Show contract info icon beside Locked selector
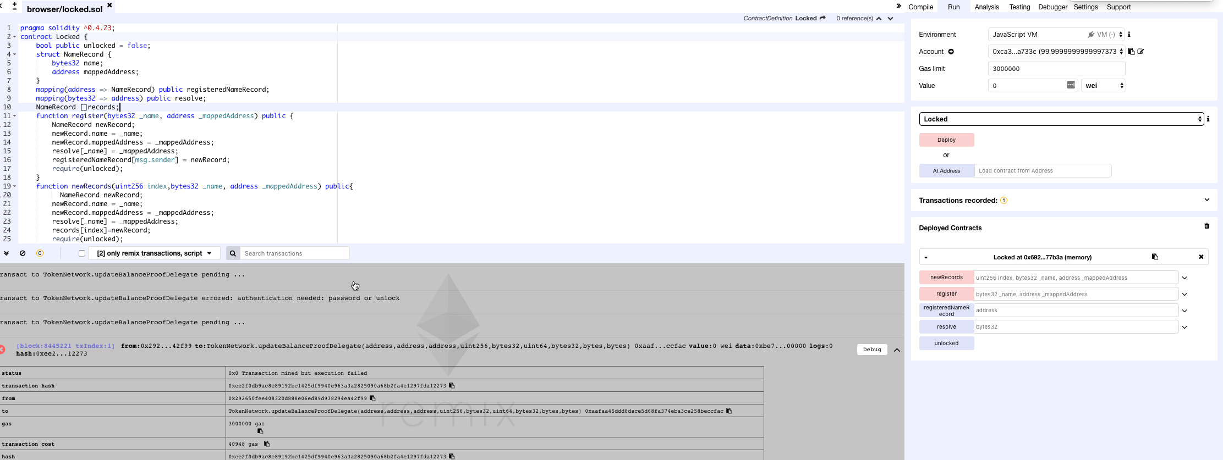The height and width of the screenshot is (460, 1223). pos(1208,119)
